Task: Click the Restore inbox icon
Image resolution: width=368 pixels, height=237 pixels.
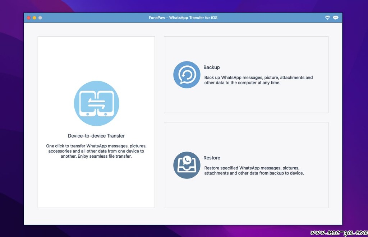Action: 187,165
